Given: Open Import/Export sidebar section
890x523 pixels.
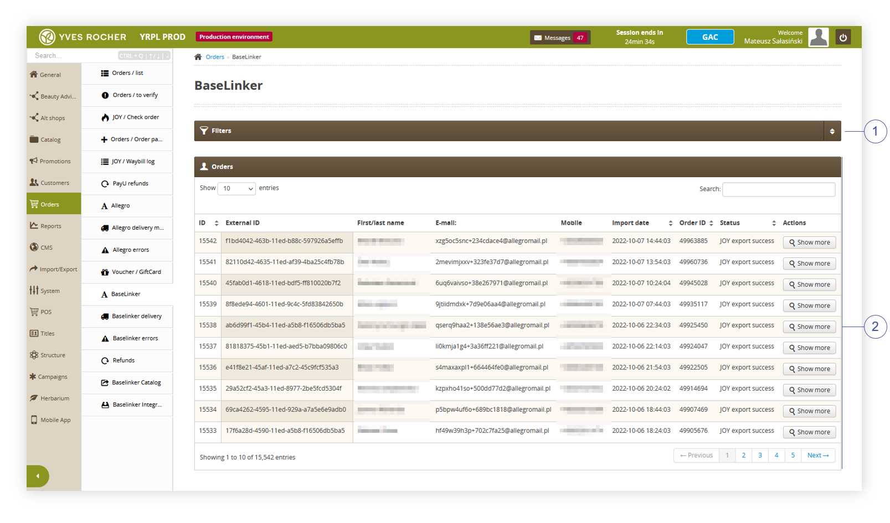Looking at the screenshot, I should point(54,269).
